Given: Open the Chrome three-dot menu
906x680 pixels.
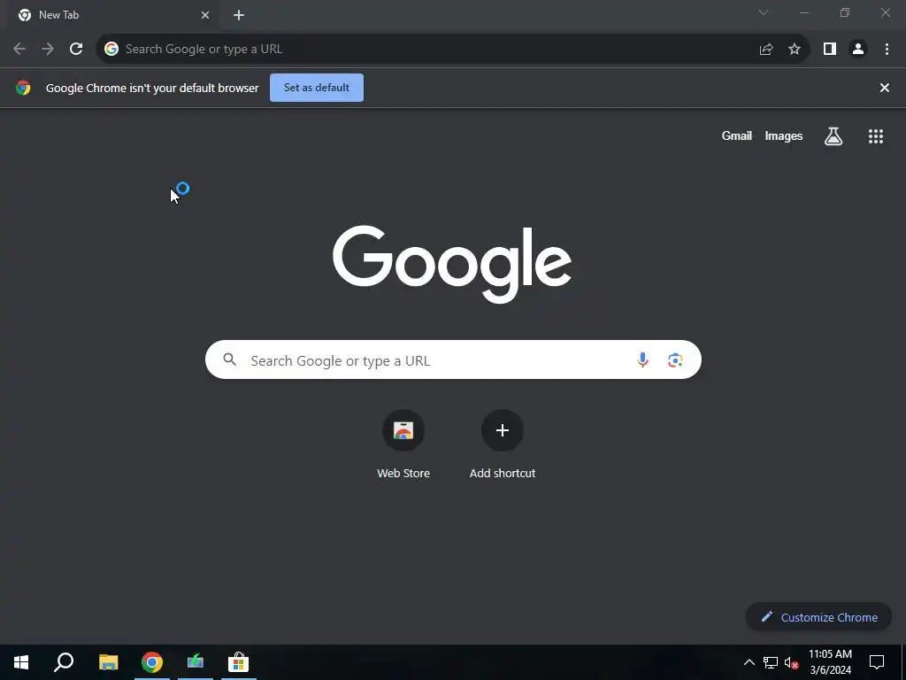Looking at the screenshot, I should (887, 50).
